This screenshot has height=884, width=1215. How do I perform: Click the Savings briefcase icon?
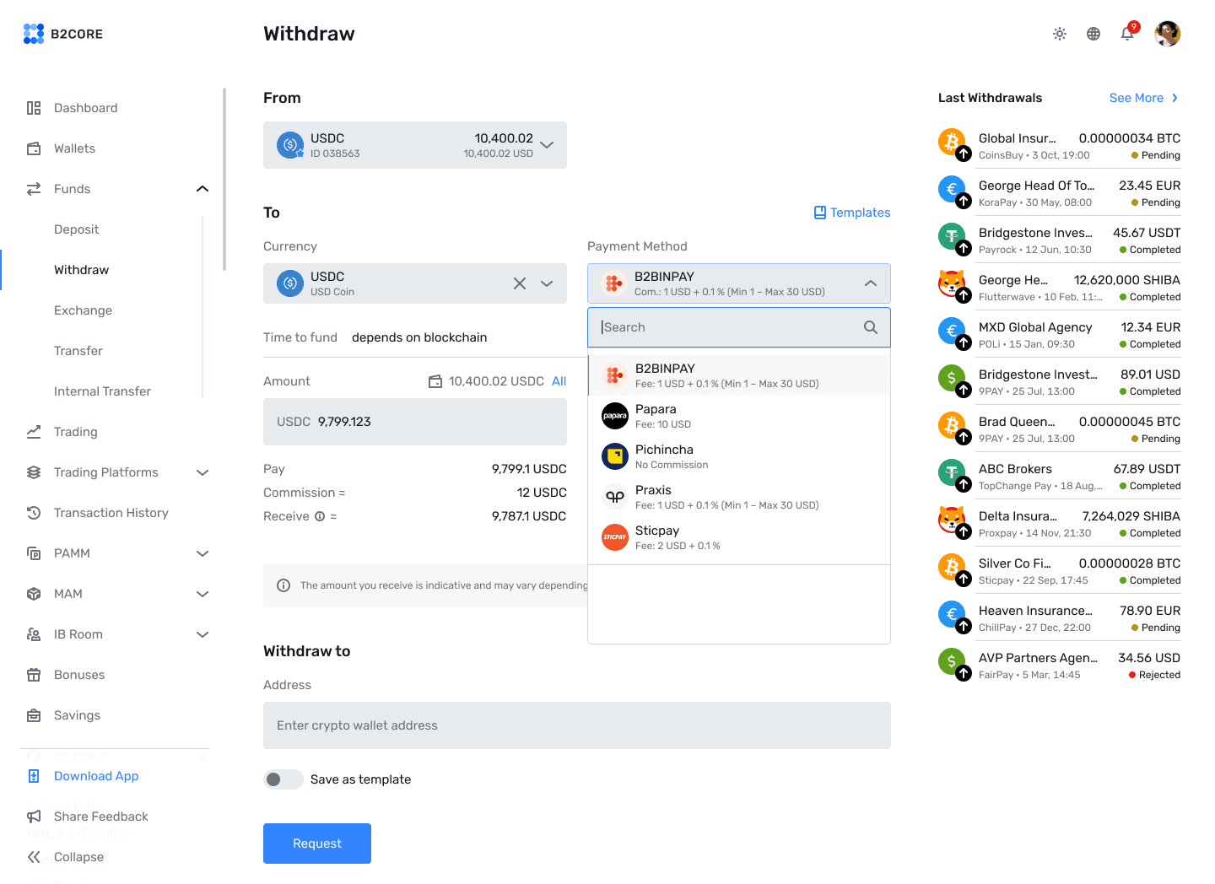(34, 715)
